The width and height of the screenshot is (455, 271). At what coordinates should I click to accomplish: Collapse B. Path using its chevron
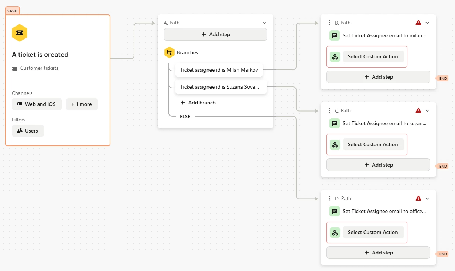pos(427,23)
